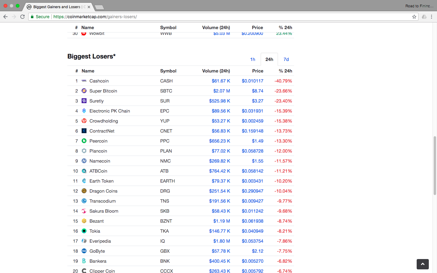
Task: Click Electronic PK Chain price $0.031931
Action: (x=252, y=111)
